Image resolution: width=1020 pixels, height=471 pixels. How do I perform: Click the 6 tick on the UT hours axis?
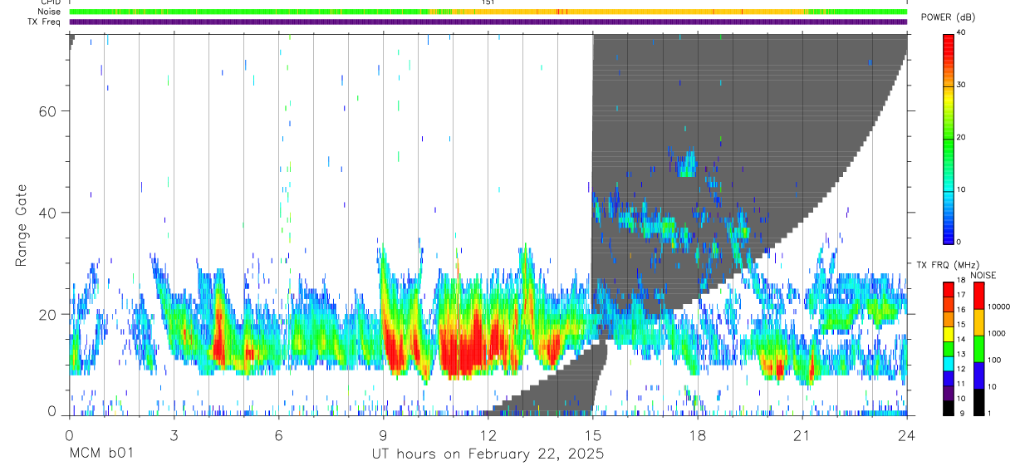tap(278, 434)
